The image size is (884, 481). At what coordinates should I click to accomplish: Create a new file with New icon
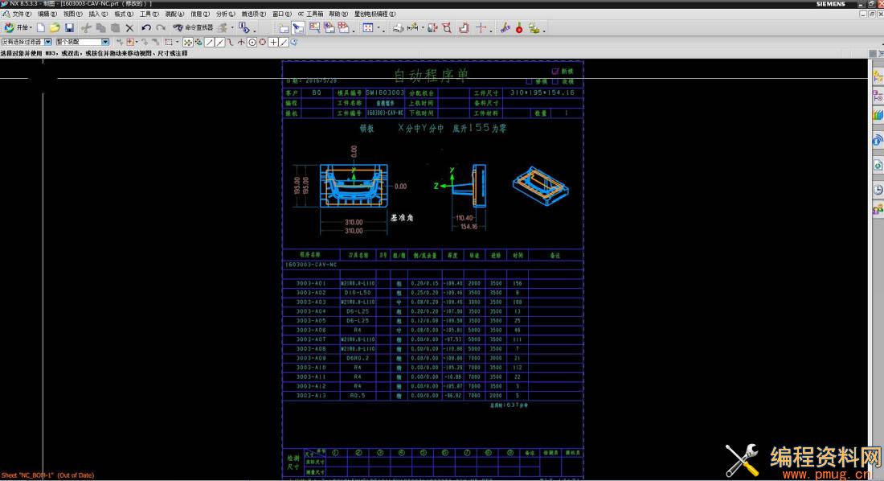41,27
